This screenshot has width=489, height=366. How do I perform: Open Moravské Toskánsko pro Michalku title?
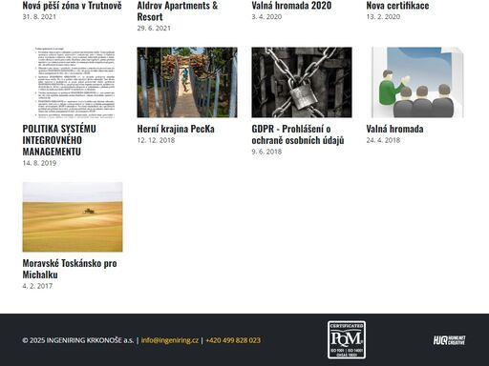pos(70,269)
